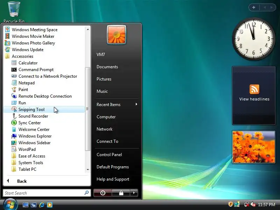Click scroll up arrow in programs list

[x=88, y=29]
